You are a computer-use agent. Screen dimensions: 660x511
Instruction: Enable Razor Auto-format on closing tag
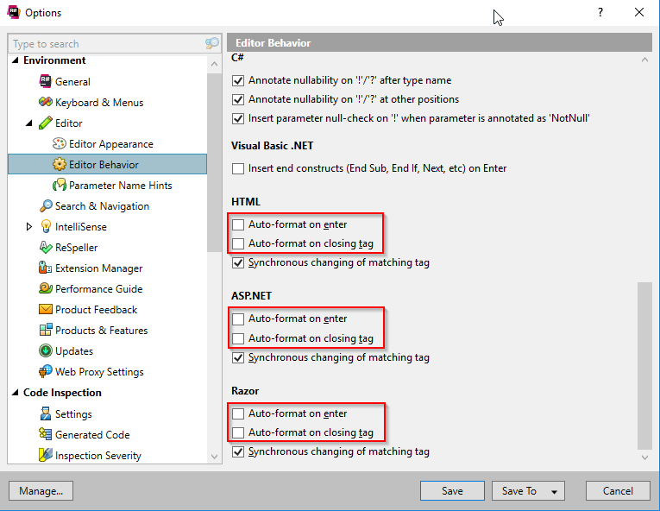[x=238, y=432]
